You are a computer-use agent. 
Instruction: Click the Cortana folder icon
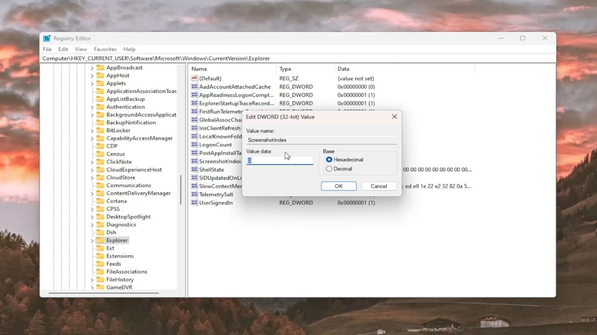[x=100, y=201]
